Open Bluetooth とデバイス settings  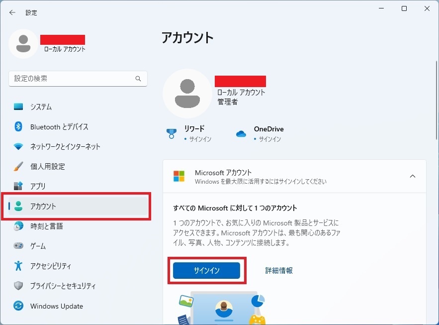78,126
